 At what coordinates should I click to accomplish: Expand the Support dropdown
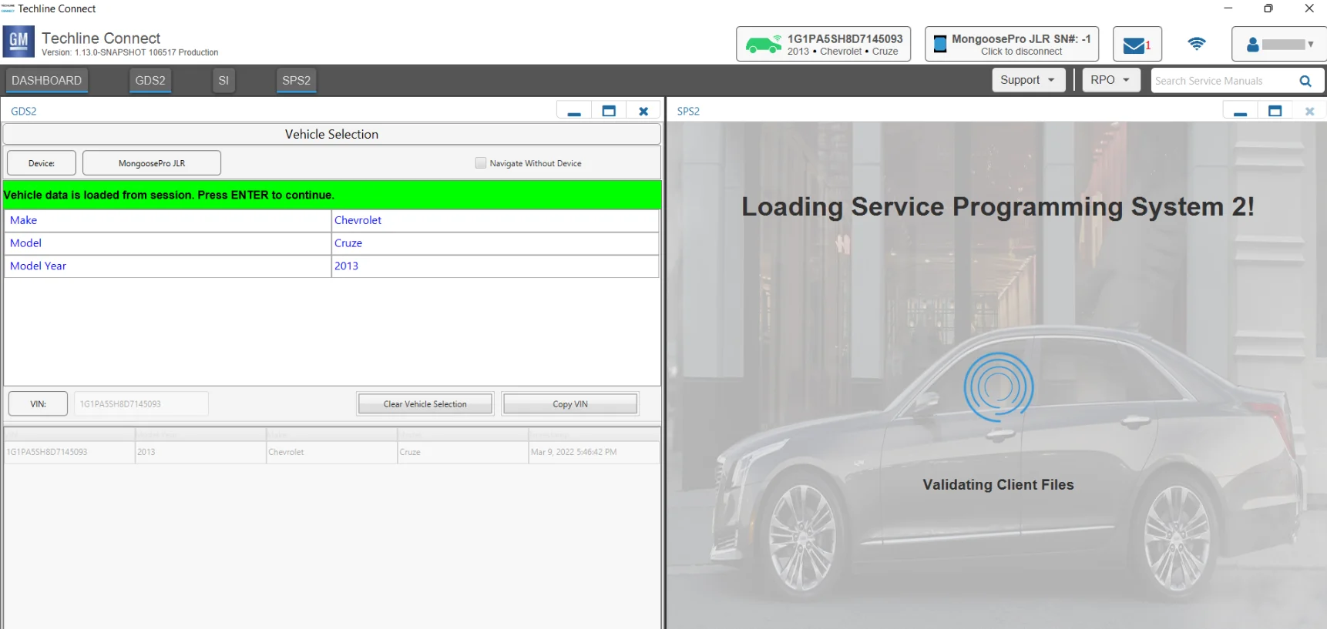(1026, 80)
